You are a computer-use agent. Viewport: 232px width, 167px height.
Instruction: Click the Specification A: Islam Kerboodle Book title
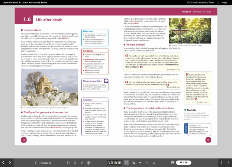(25, 2)
